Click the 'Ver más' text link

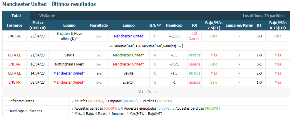click(x=145, y=92)
